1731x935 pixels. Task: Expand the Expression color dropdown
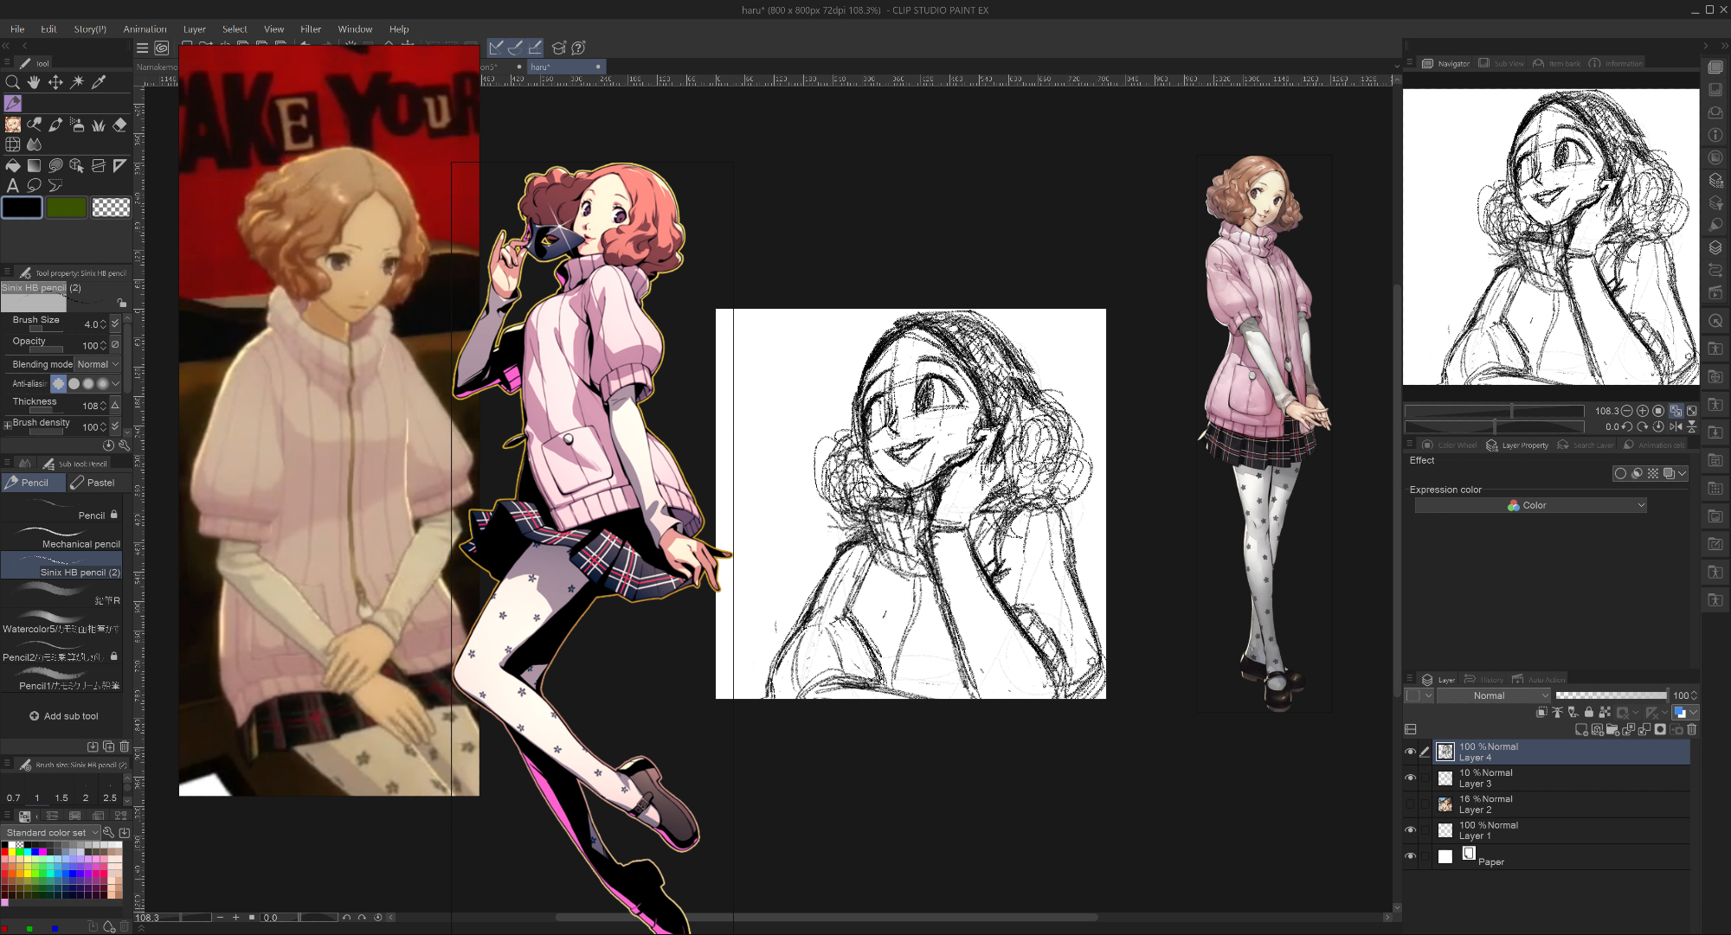point(1530,505)
